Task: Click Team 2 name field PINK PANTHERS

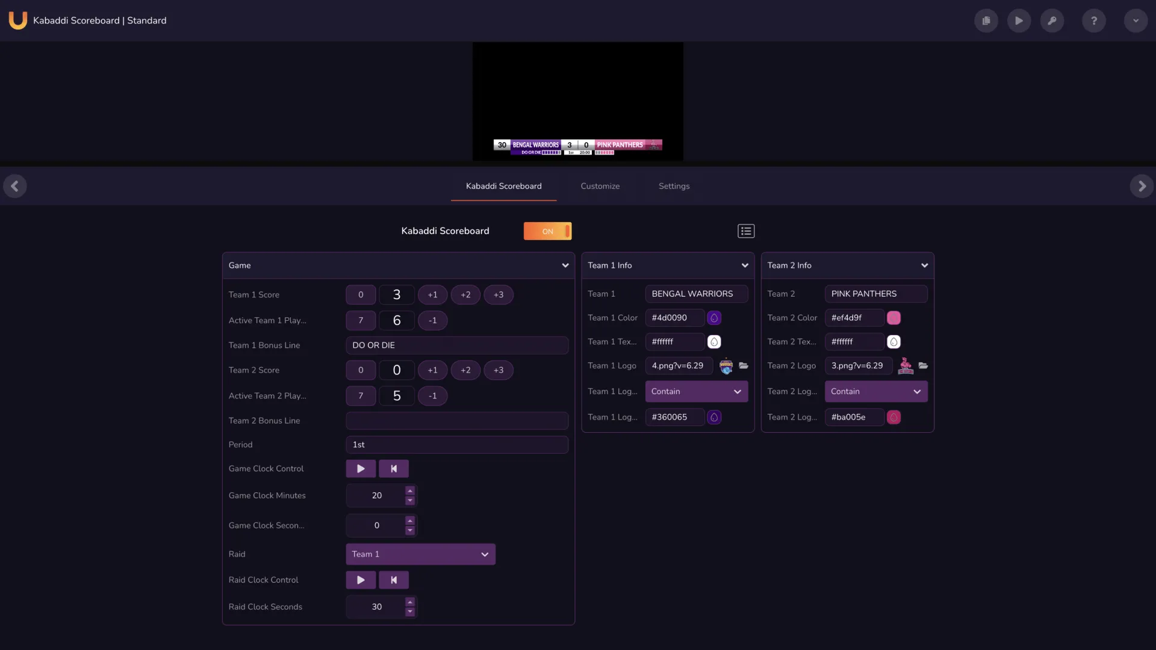Action: [876, 294]
